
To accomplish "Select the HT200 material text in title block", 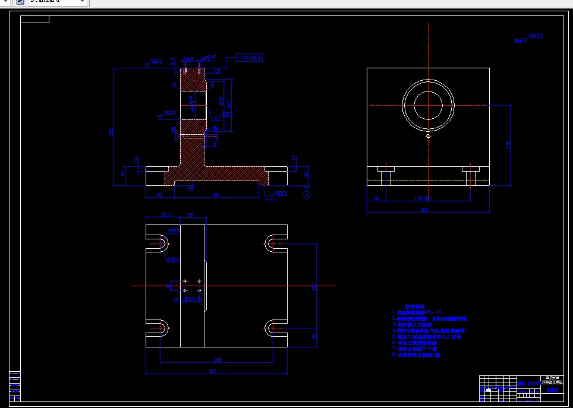I will point(529,384).
